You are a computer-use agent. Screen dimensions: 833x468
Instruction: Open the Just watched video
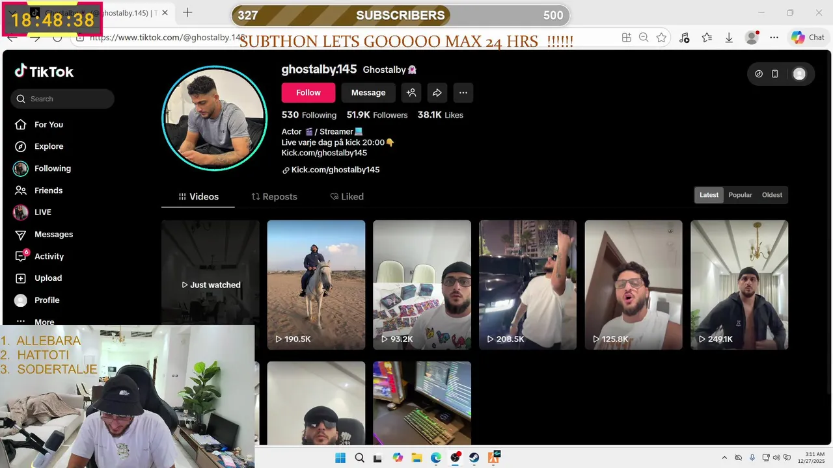(x=210, y=285)
